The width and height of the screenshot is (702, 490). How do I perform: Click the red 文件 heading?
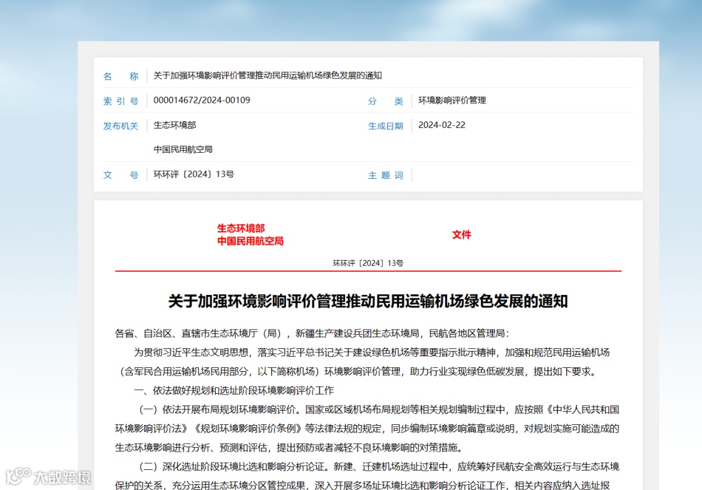[461, 235]
